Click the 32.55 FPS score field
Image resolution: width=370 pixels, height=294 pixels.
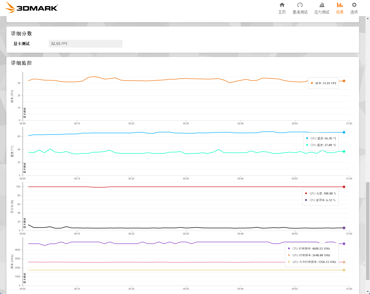(x=86, y=44)
